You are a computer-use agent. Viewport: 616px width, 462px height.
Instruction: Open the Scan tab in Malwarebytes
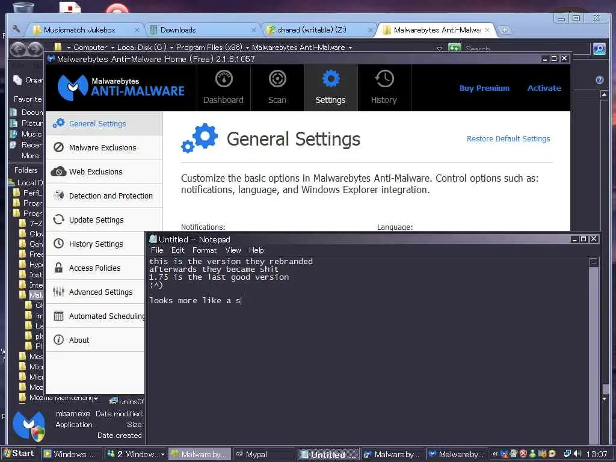[277, 88]
